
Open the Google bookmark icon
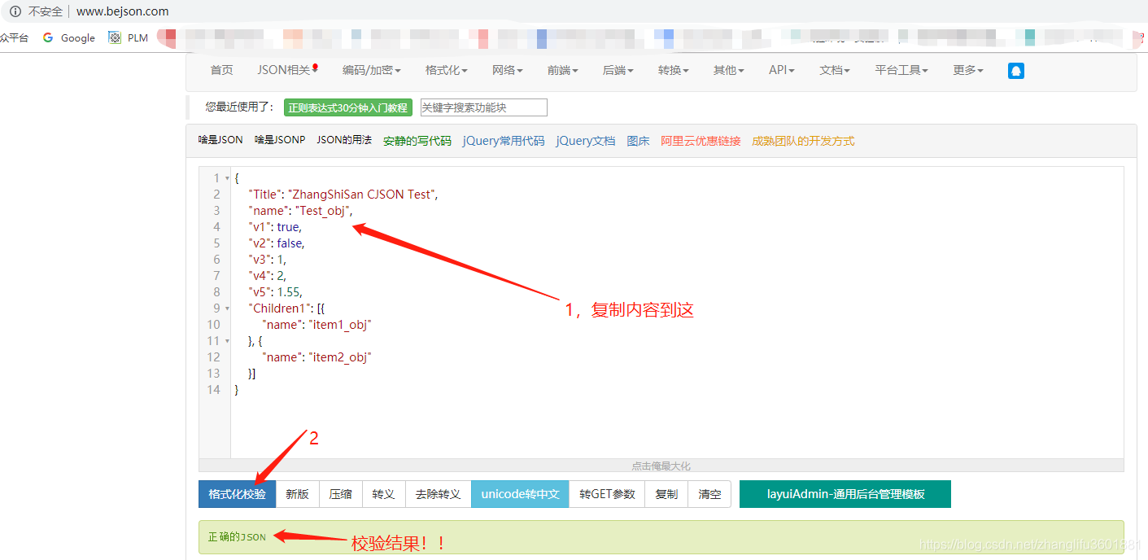(x=49, y=37)
